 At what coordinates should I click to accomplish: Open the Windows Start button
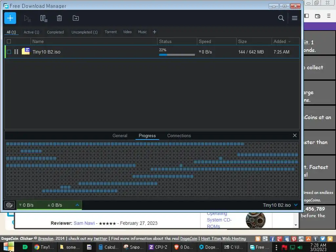9,247
